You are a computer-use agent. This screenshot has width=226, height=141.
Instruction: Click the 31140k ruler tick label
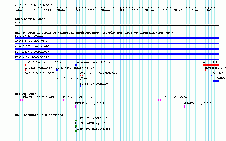point(208,10)
